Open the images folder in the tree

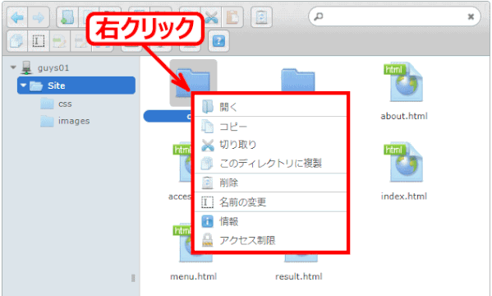74,121
